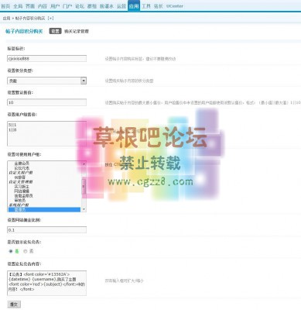Open the 首页 top navigation tab

(x=5, y=6)
